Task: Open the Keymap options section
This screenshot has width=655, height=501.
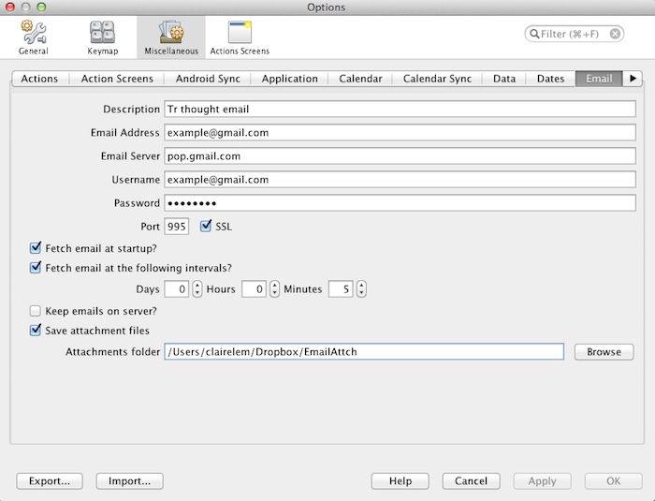Action: 102,37
